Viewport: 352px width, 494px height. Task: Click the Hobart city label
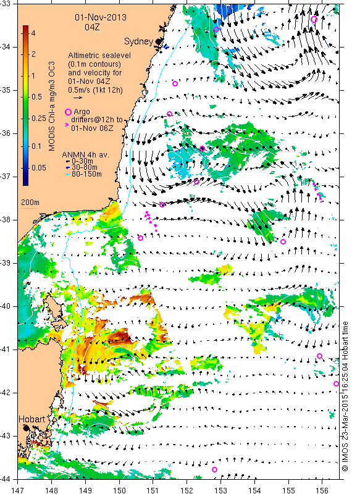click(x=32, y=419)
